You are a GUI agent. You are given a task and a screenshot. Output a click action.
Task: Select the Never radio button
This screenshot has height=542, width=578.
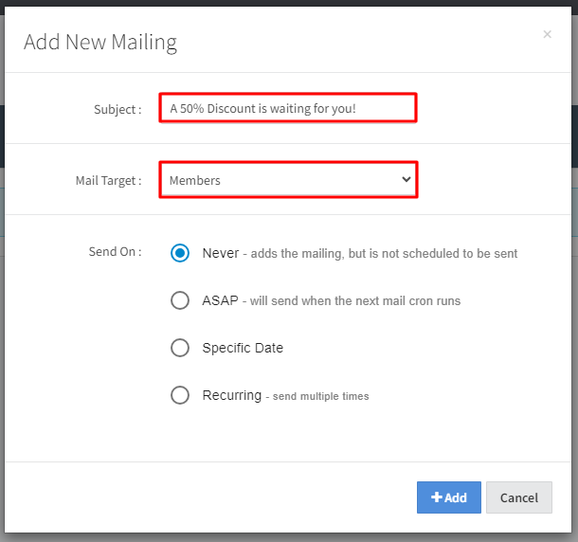click(180, 253)
